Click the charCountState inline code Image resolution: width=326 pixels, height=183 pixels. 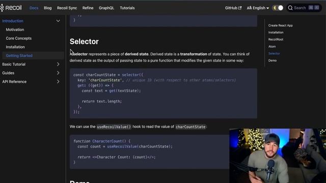point(191,127)
